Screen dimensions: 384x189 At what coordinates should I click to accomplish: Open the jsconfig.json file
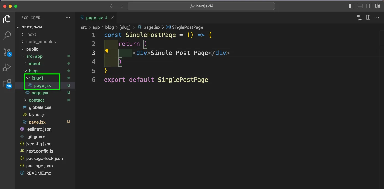(x=45, y=144)
